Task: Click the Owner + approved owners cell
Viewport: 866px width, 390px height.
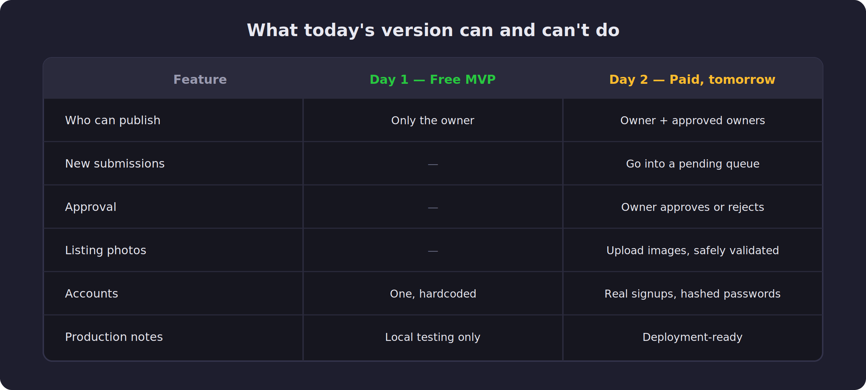Action: click(x=692, y=120)
